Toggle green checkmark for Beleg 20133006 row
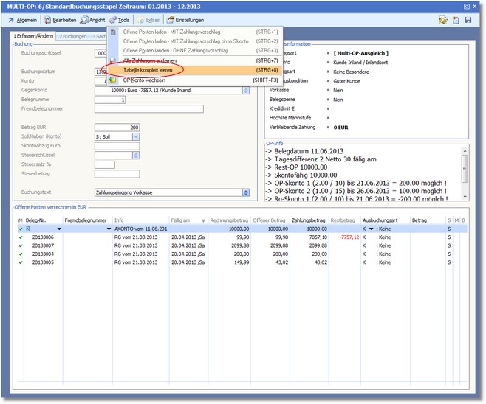 [20, 238]
